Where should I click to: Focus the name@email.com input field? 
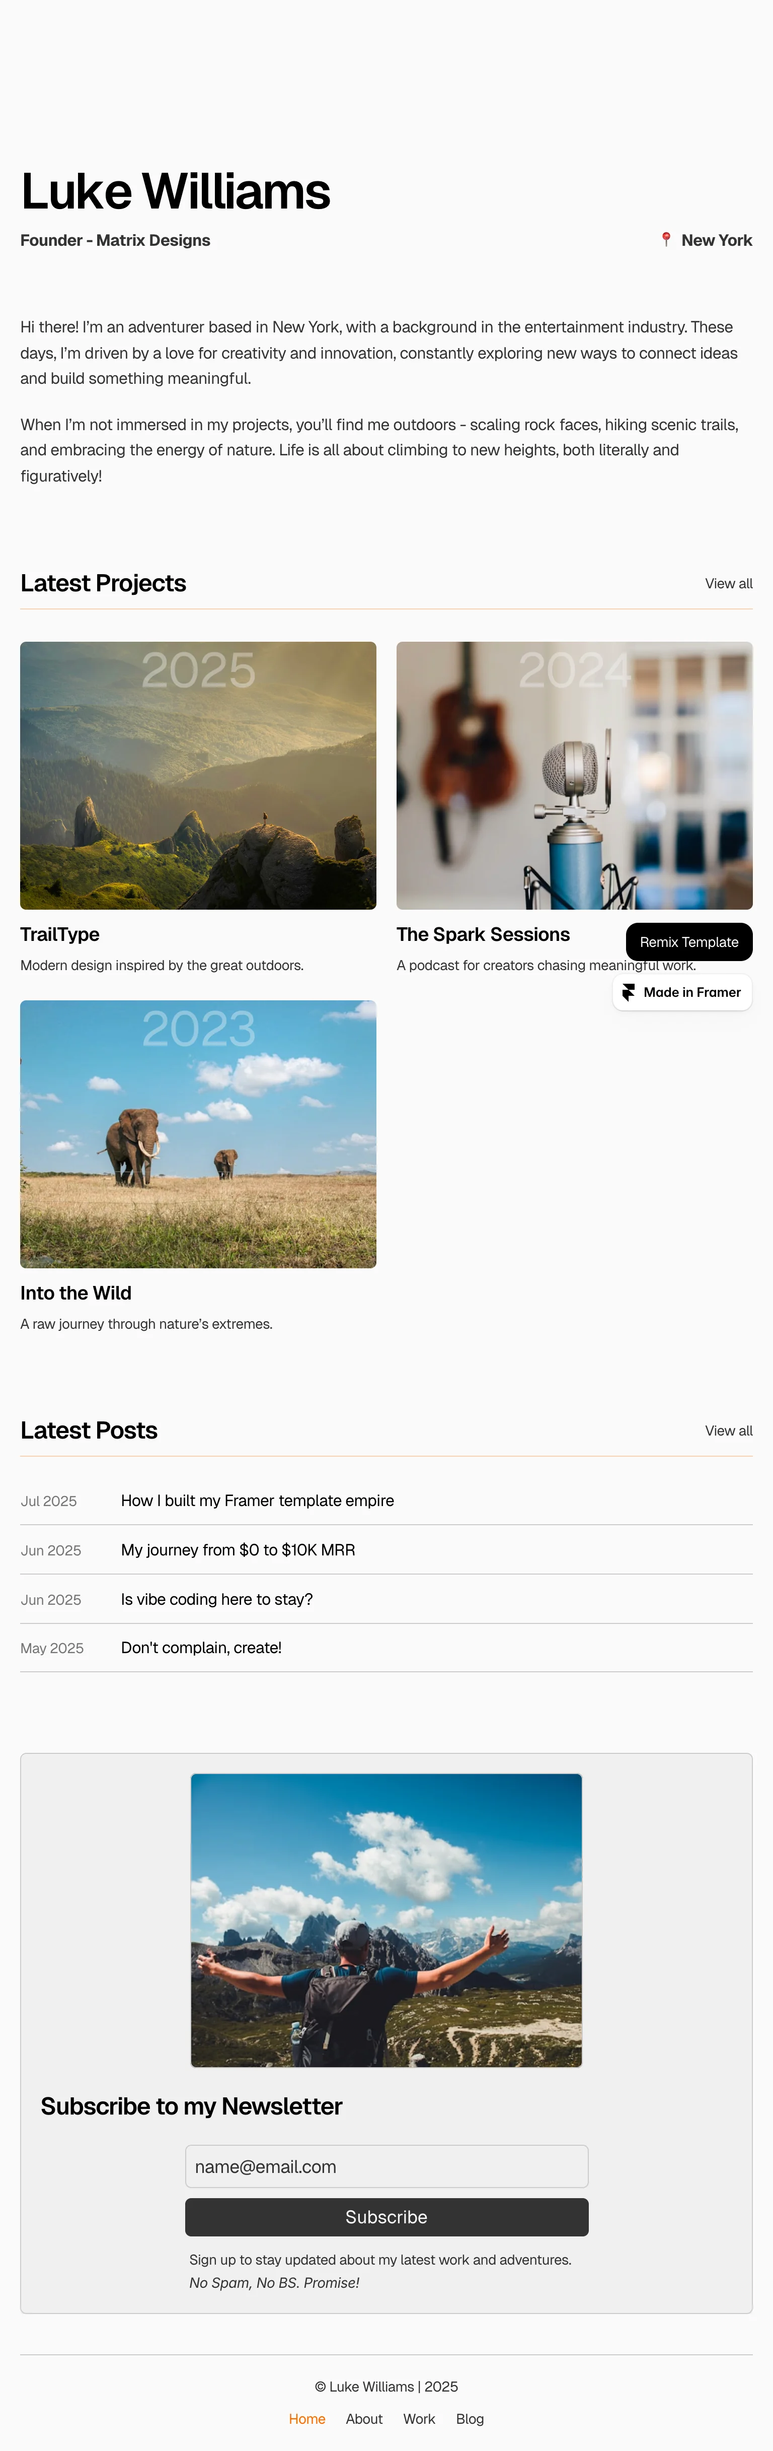[x=387, y=2166]
